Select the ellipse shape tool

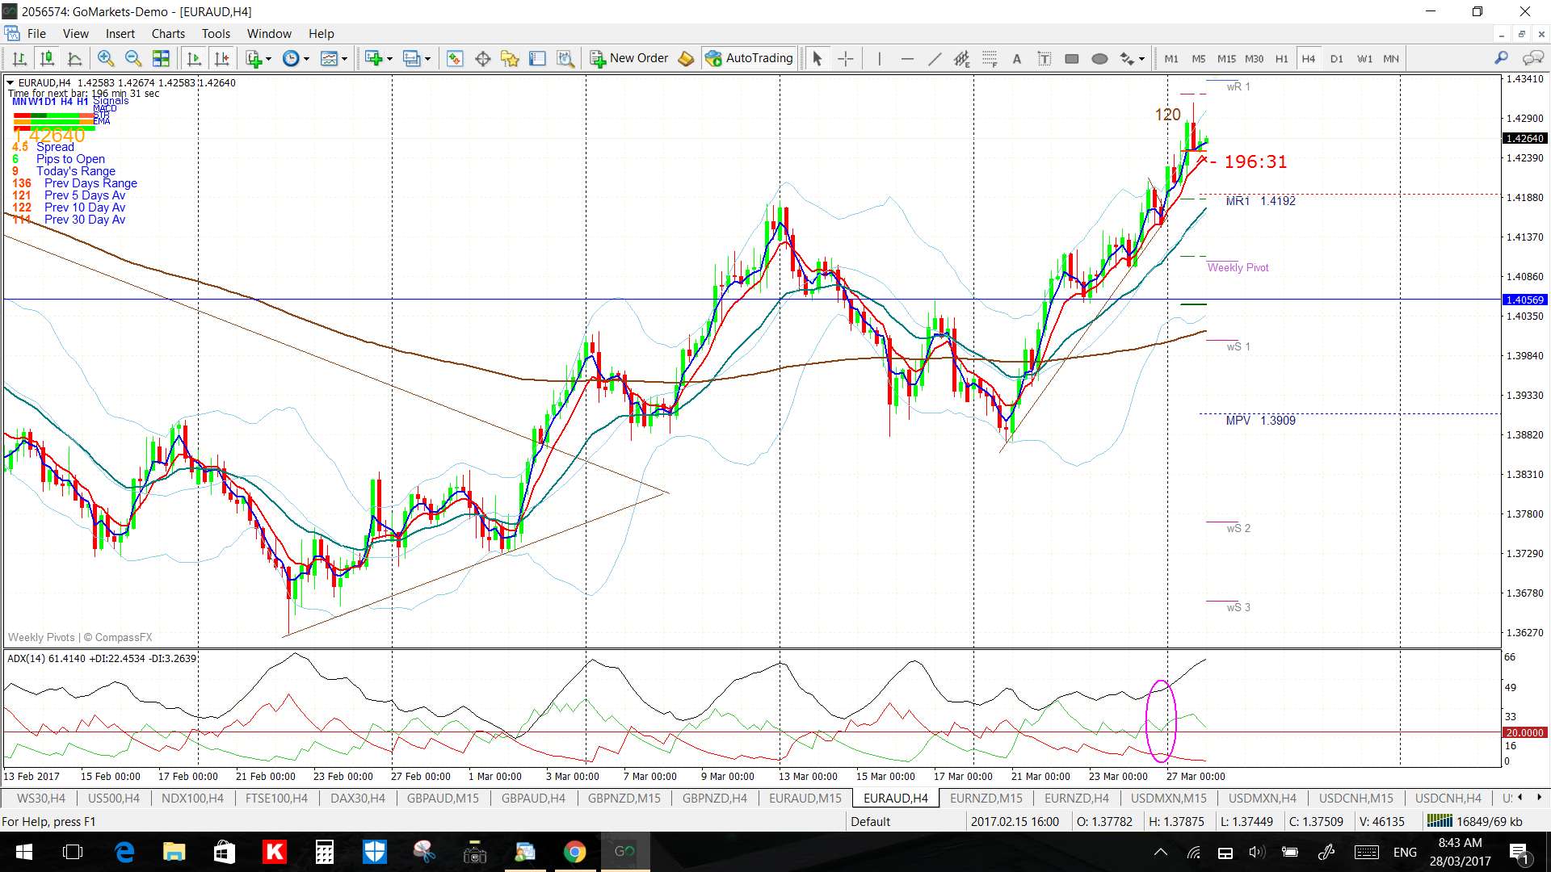point(1099,58)
